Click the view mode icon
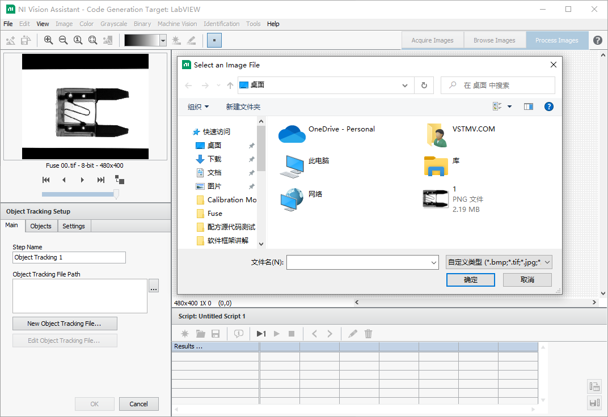The width and height of the screenshot is (608, 417). tap(497, 106)
